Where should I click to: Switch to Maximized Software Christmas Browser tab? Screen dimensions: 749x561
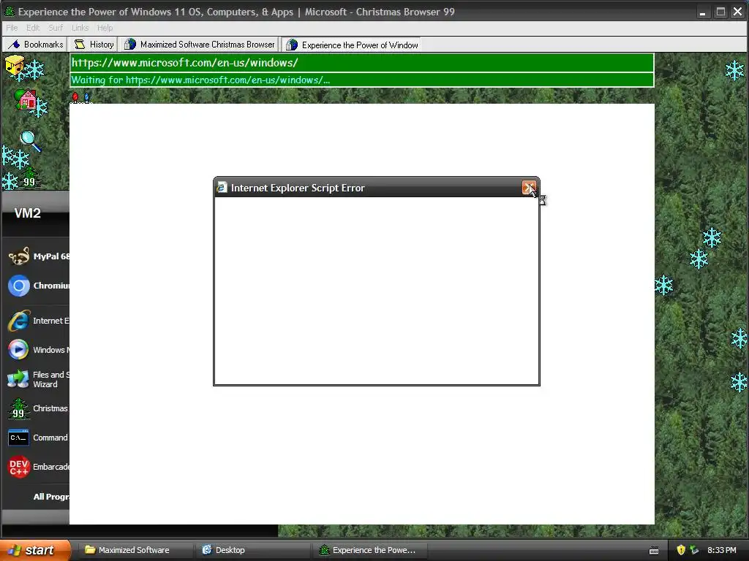point(199,45)
